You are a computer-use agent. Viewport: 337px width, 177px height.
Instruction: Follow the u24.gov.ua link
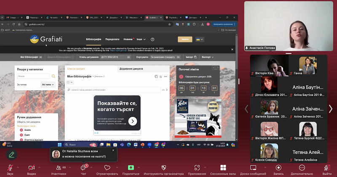pos(119,50)
